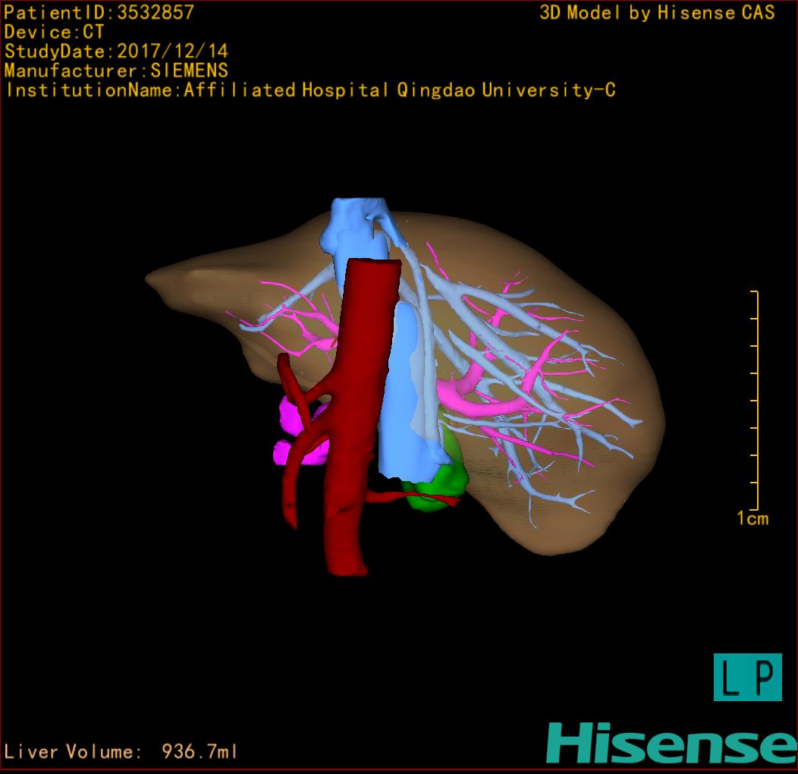Click the PatientID:3532857 text
This screenshot has width=798, height=774.
99,12
